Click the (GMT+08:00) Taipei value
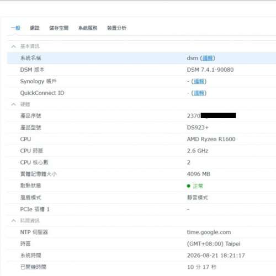The height and width of the screenshot is (276, 276). pyautogui.click(x=214, y=244)
